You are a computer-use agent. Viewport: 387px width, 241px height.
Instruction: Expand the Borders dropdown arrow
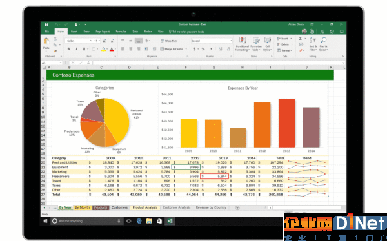pyautogui.click(x=98, y=49)
